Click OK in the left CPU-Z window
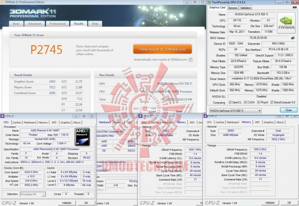 [86, 203]
